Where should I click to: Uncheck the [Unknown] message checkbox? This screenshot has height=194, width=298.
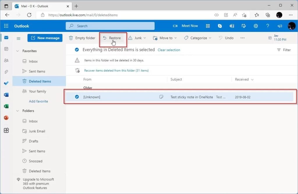click(x=77, y=97)
